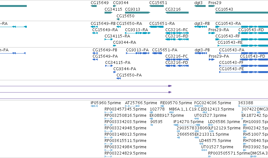Click EST label RP003250816.5prime

125,116
